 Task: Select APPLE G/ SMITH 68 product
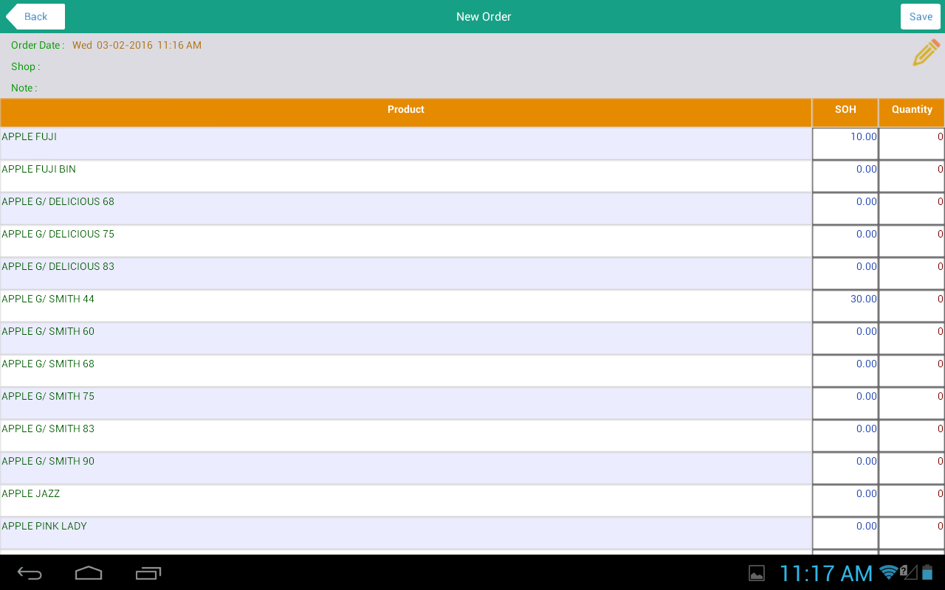pos(406,371)
